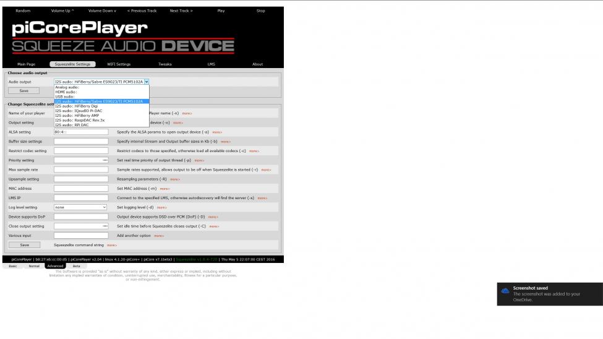603x339 pixels.
Task: Open more link for real time priority (-p)
Action: coord(199,160)
